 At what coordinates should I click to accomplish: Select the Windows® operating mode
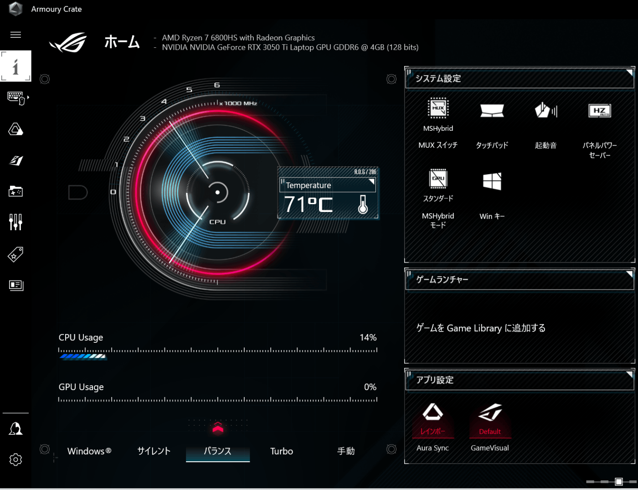pos(89,451)
